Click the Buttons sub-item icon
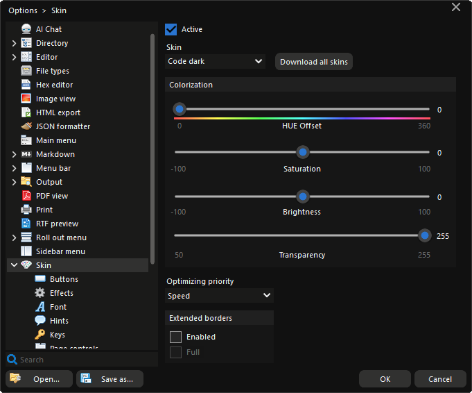The image size is (472, 393). coord(40,279)
